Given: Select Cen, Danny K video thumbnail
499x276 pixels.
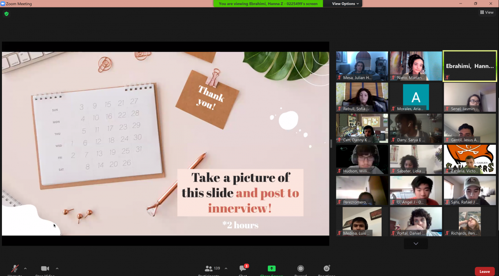Looking at the screenshot, I should 362,128.
